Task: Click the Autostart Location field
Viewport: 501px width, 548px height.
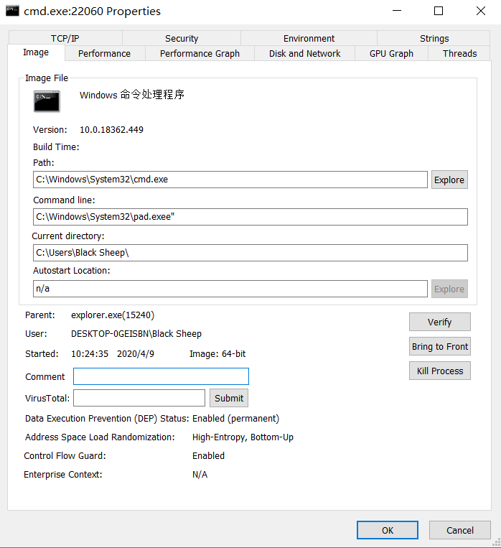Action: coord(230,289)
